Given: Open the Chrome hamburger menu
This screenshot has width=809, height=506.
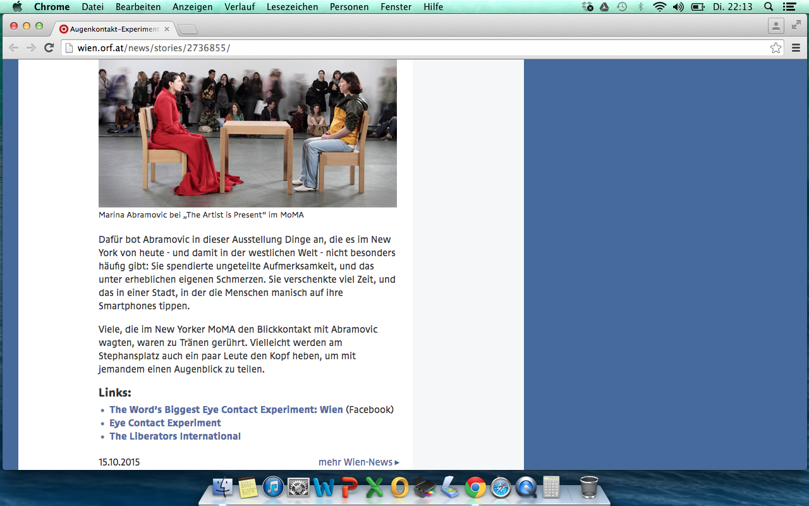Looking at the screenshot, I should click(796, 48).
